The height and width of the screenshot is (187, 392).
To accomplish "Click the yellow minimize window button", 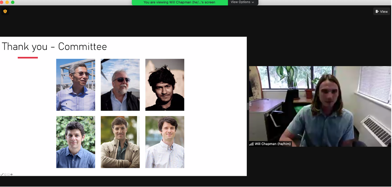I will (7, 2).
